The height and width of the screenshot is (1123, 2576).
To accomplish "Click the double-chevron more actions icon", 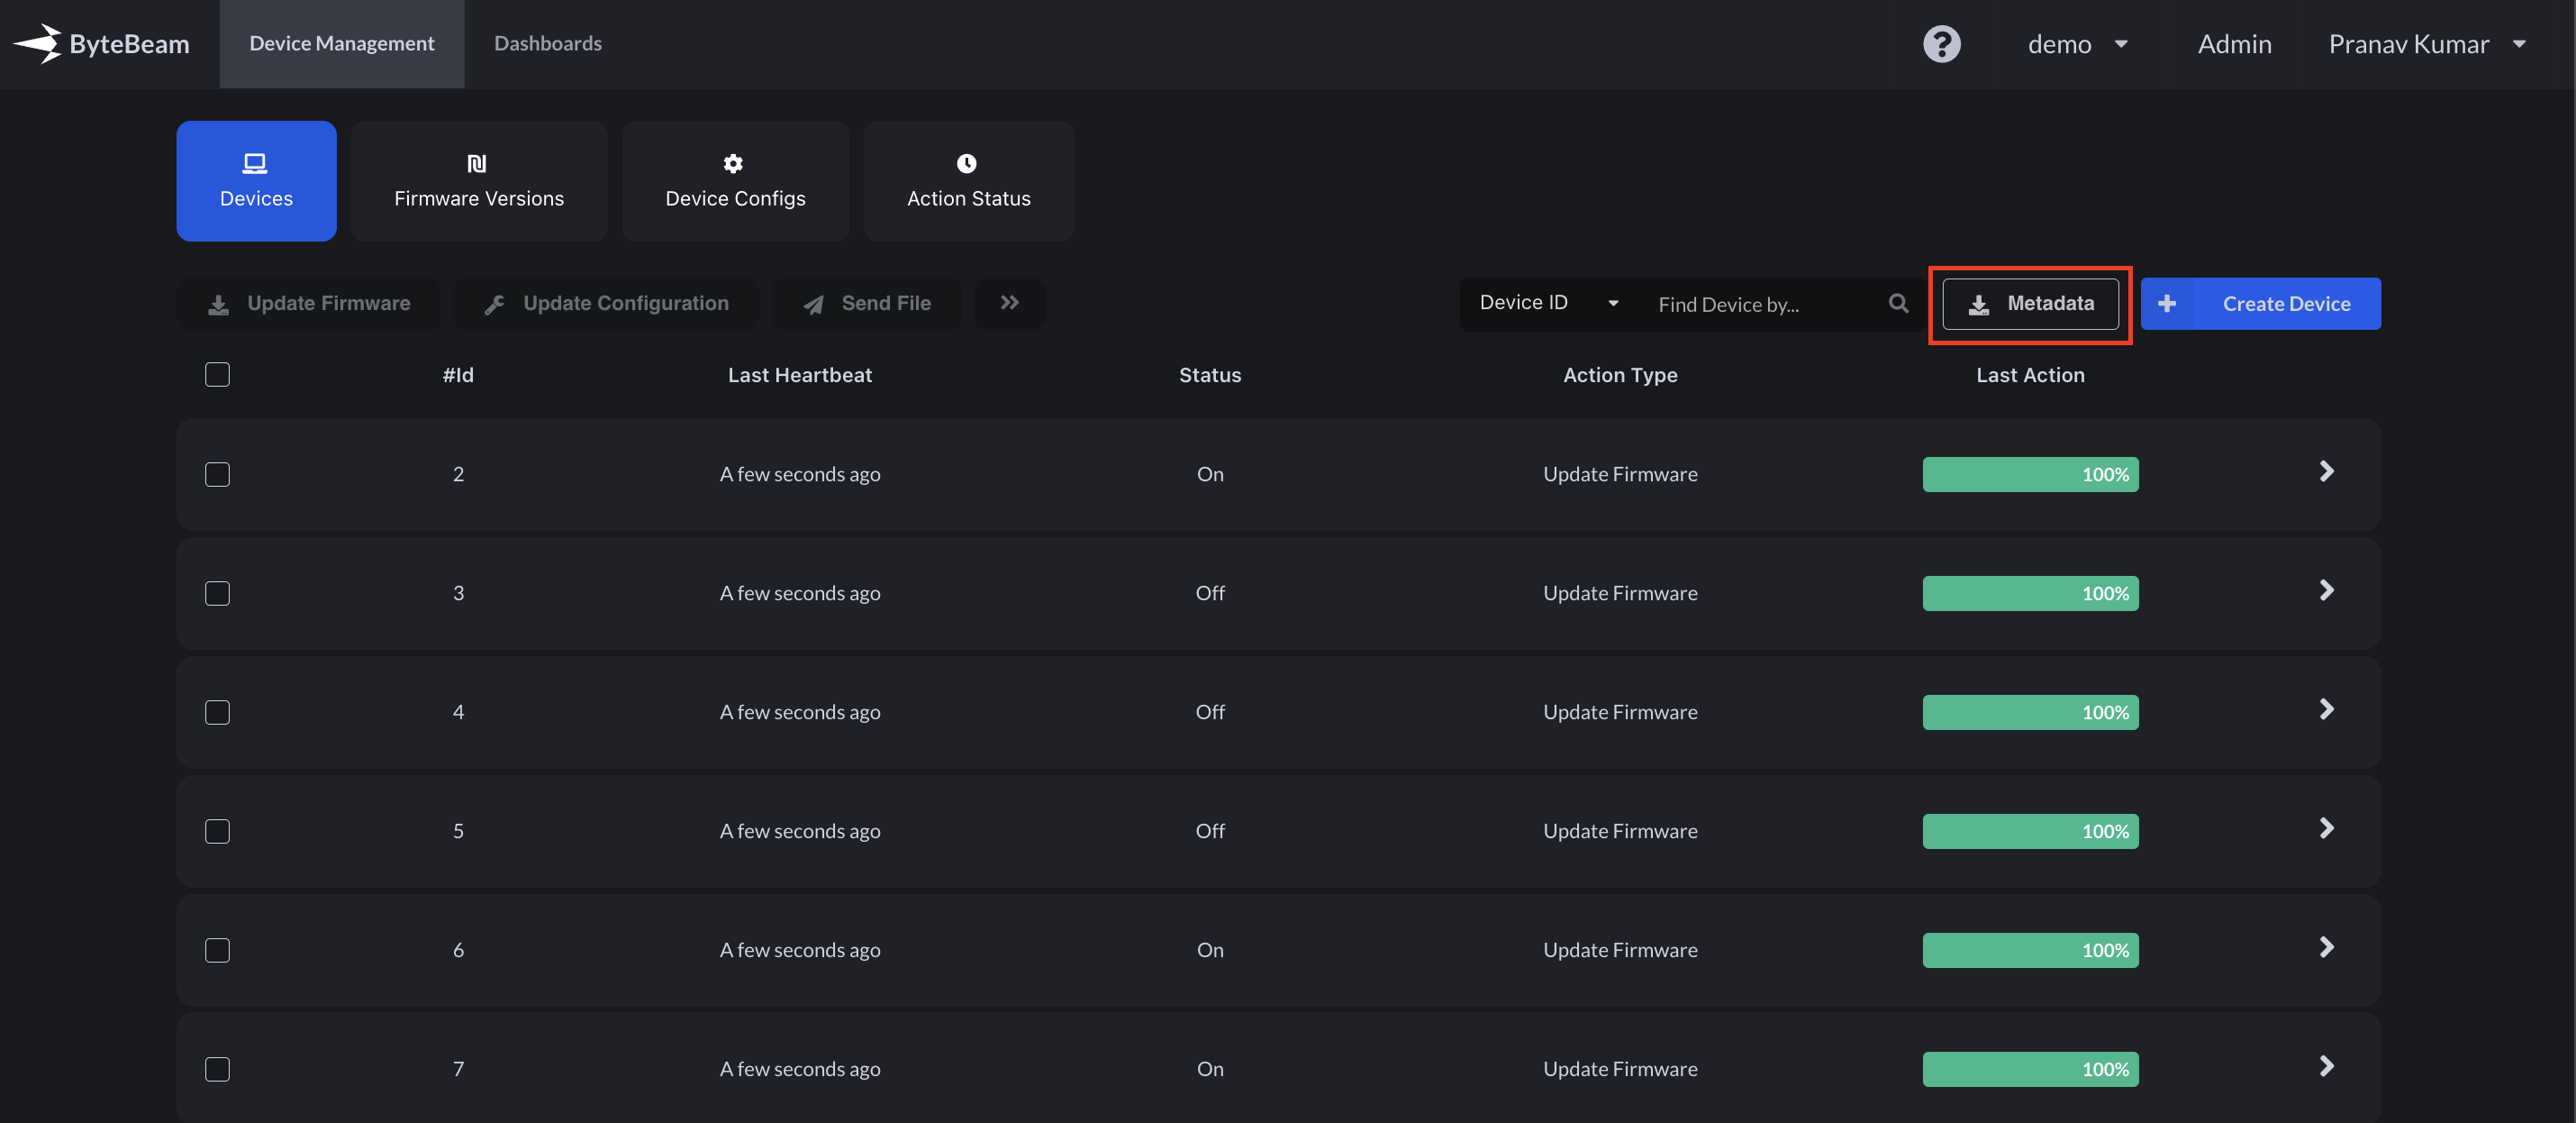I will (x=1009, y=303).
